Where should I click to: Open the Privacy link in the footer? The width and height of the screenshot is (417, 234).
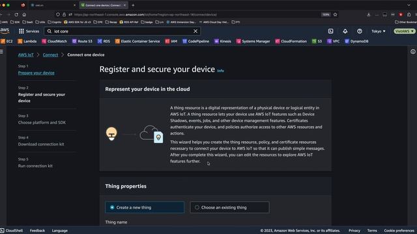354,231
